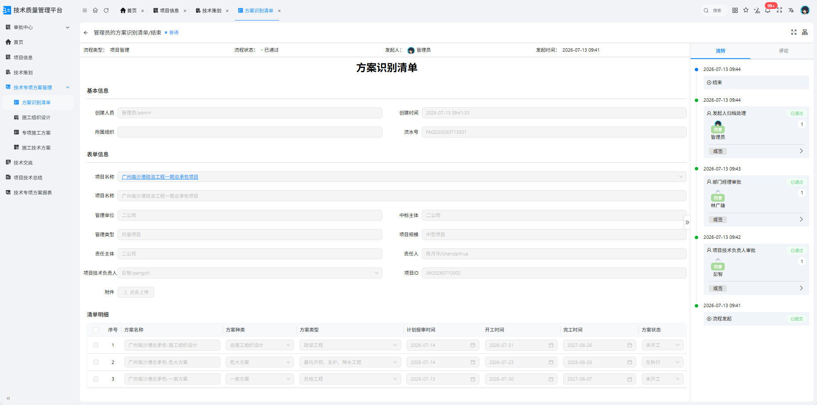Open the language translation icon
Screen dimensions: 817x405
(791, 10)
